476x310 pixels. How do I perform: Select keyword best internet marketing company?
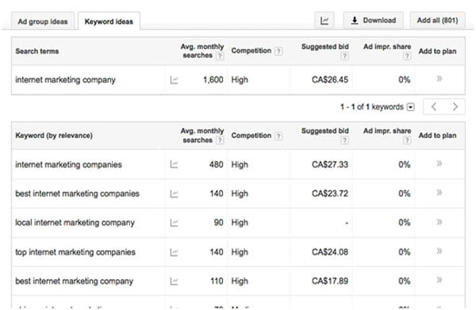tap(75, 281)
